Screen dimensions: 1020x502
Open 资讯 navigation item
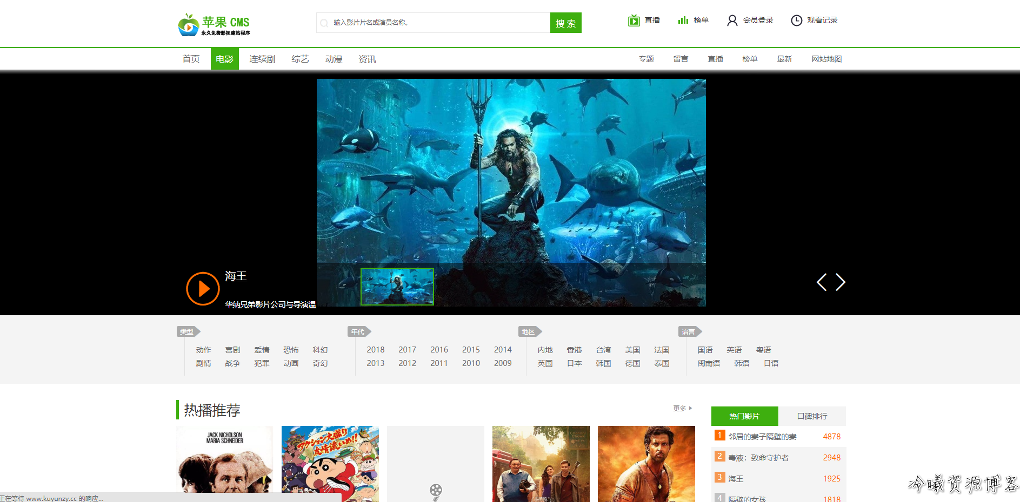pyautogui.click(x=367, y=59)
